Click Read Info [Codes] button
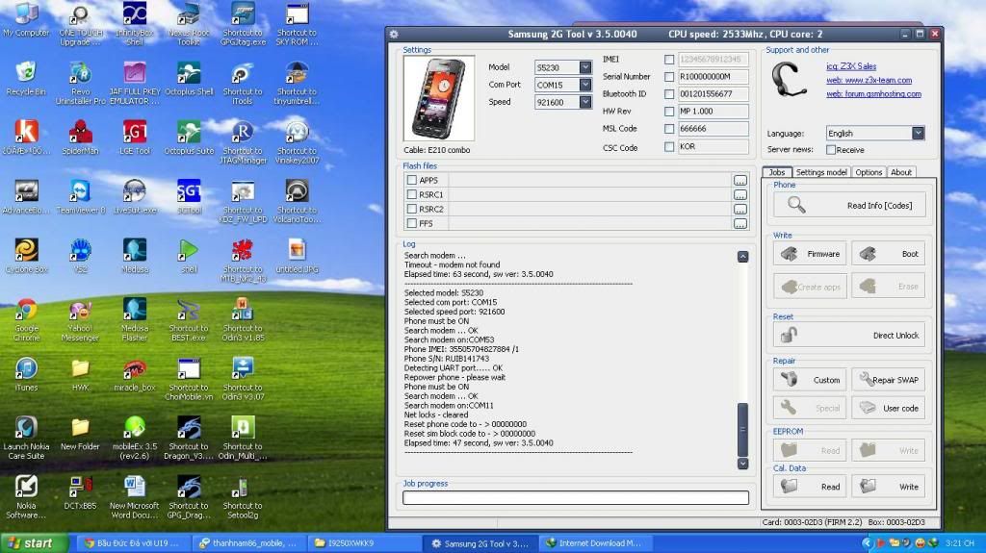Image resolution: width=986 pixels, height=553 pixels. [x=849, y=206]
